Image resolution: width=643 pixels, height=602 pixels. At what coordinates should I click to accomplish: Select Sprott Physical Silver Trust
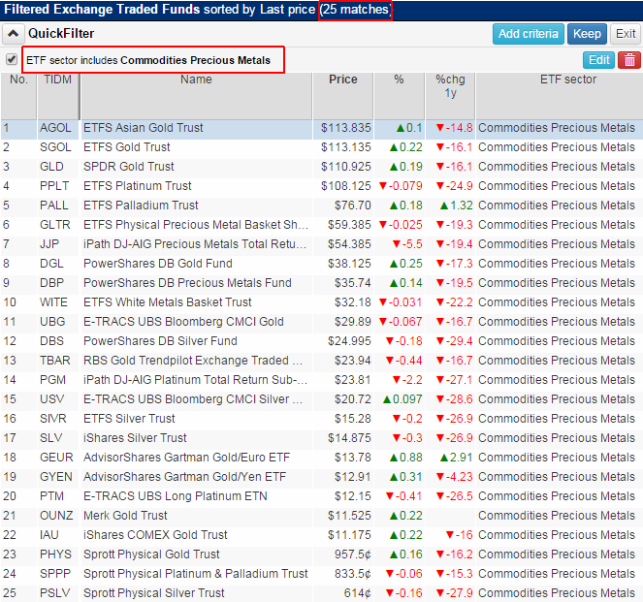pyautogui.click(x=154, y=593)
